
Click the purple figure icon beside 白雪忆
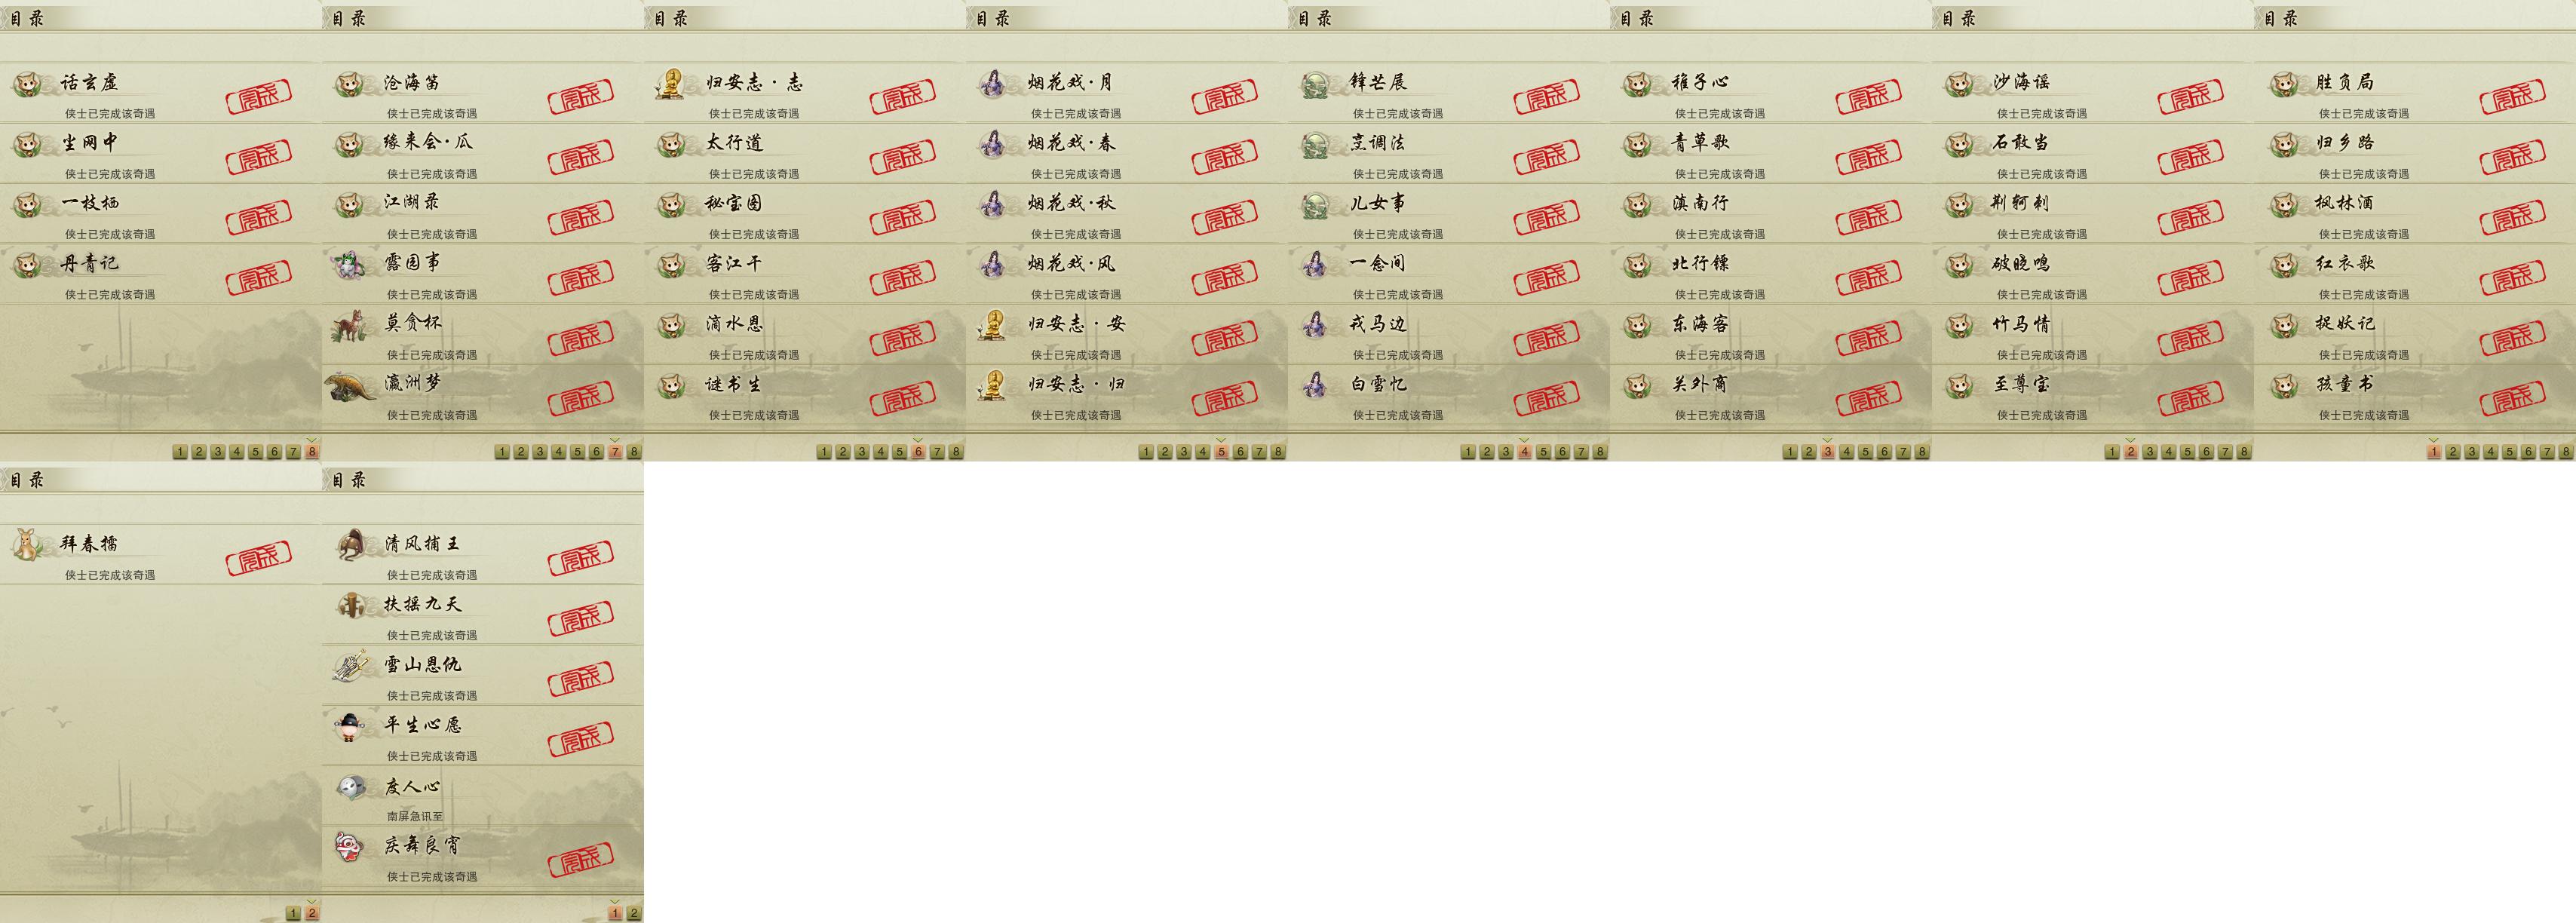tap(1315, 386)
